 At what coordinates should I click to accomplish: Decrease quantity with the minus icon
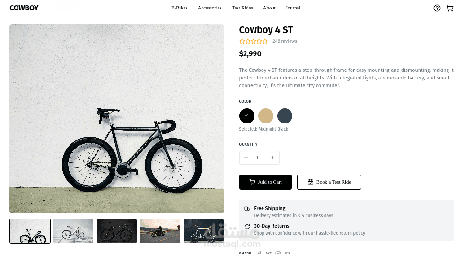click(x=246, y=158)
